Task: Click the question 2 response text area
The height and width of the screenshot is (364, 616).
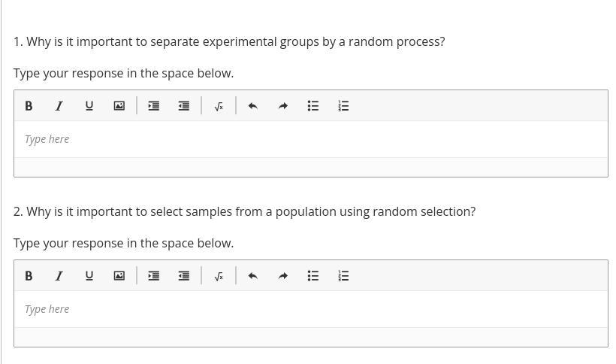Action: (310, 309)
